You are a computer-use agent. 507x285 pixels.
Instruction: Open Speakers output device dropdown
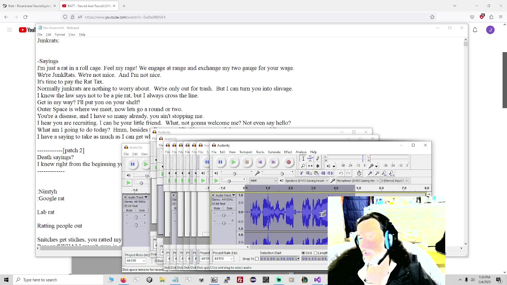tap(307, 180)
